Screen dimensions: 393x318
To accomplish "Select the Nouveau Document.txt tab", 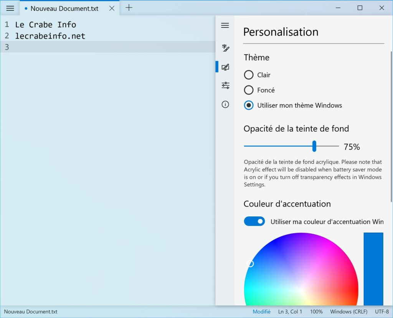I will click(x=64, y=8).
